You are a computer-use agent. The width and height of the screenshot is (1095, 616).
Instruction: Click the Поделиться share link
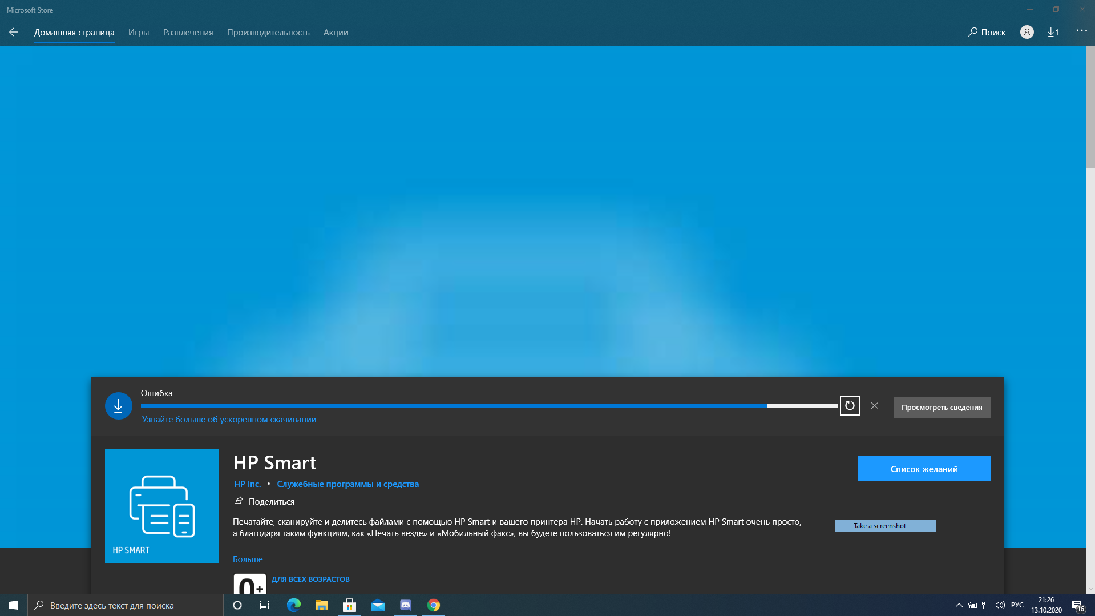(272, 502)
